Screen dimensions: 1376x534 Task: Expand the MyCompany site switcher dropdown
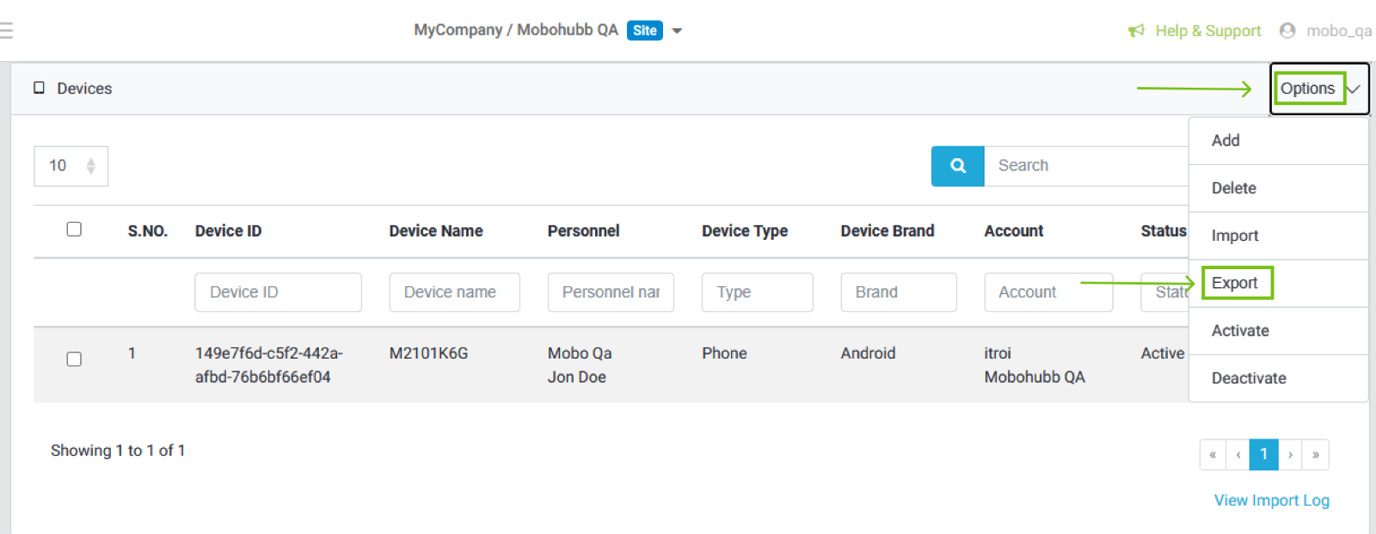click(677, 31)
